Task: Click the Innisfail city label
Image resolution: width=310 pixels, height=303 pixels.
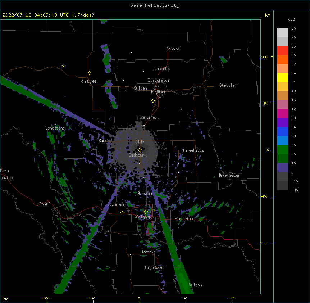Action: pos(149,117)
